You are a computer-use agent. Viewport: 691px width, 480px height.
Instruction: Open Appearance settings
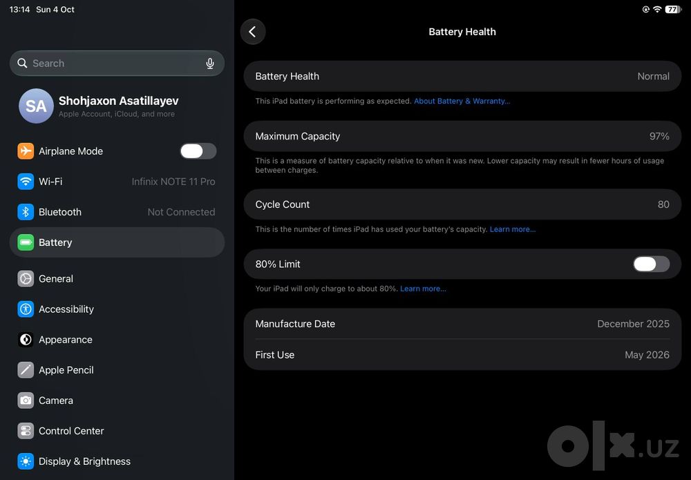click(x=117, y=340)
